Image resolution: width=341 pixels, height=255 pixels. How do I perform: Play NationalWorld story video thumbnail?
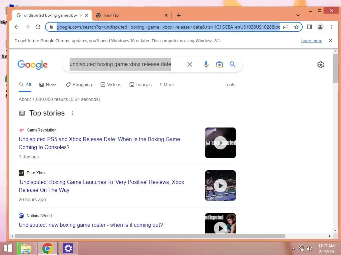pyautogui.click(x=220, y=223)
